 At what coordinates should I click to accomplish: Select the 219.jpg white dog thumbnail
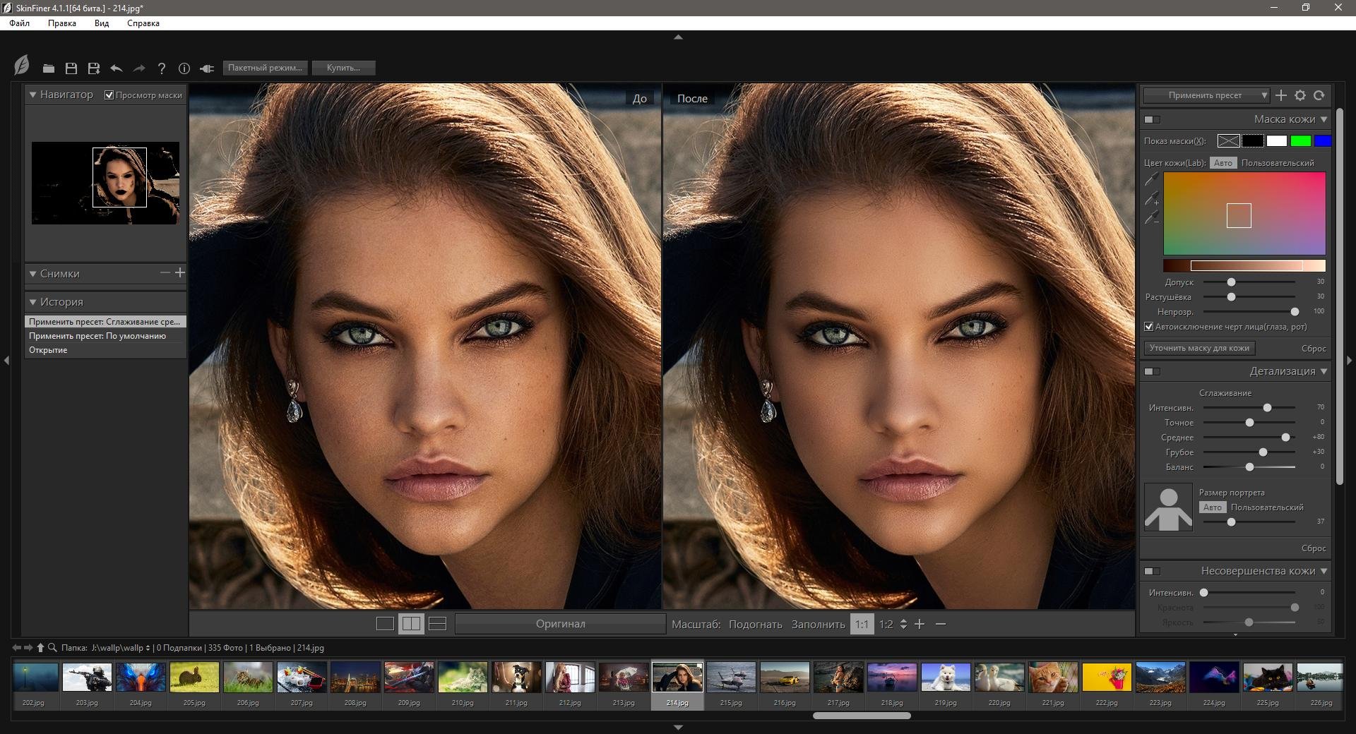945,678
